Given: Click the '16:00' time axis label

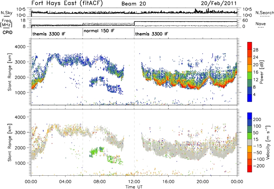Looking at the screenshot, I should pos(168,182).
